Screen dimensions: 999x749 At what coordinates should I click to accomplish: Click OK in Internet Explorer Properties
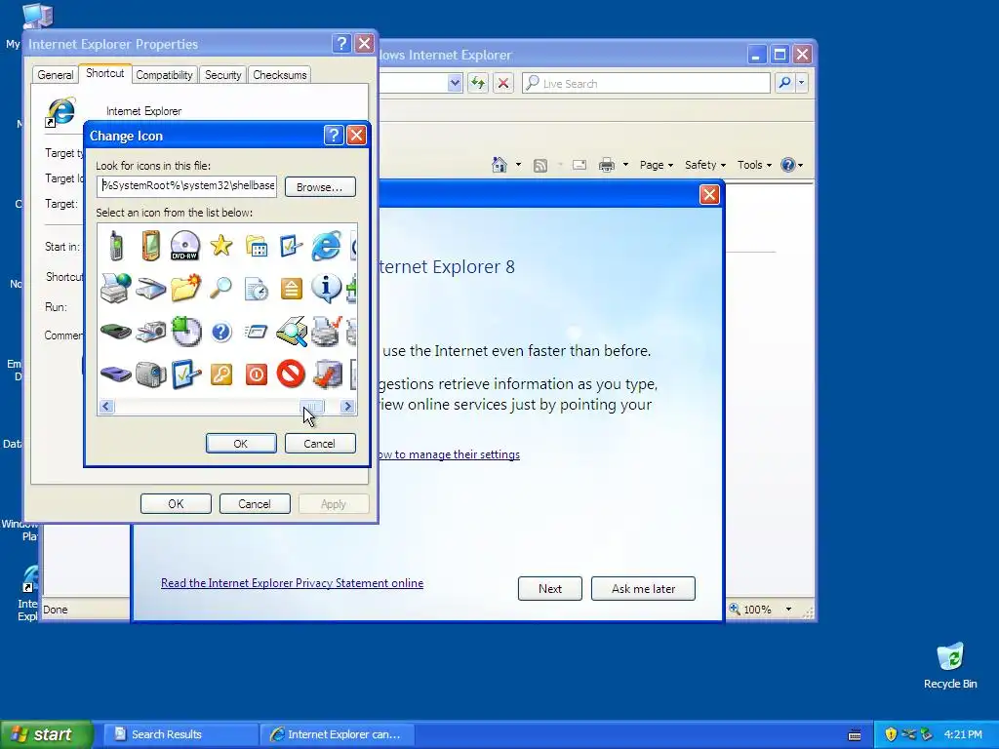coord(176,504)
